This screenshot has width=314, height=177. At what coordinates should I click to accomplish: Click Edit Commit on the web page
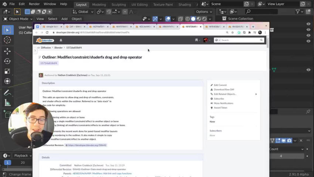pyautogui.click(x=220, y=85)
